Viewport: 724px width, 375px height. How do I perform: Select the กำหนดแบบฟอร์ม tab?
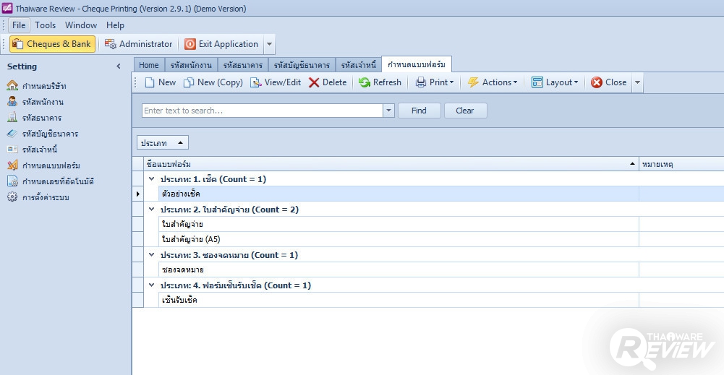click(417, 64)
